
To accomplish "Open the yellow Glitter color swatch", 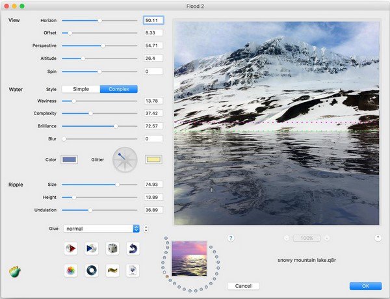I will [153, 159].
